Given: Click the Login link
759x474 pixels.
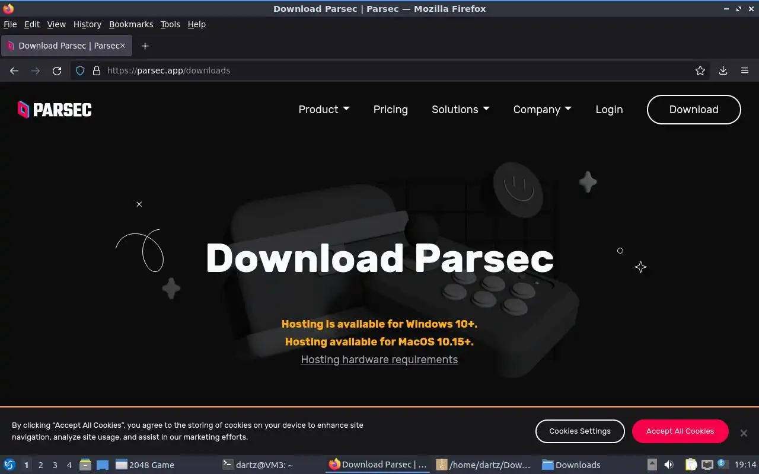Looking at the screenshot, I should [609, 110].
